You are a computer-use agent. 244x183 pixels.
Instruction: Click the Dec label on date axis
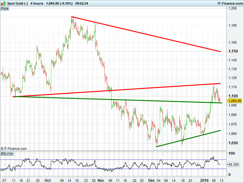pos(152,180)
